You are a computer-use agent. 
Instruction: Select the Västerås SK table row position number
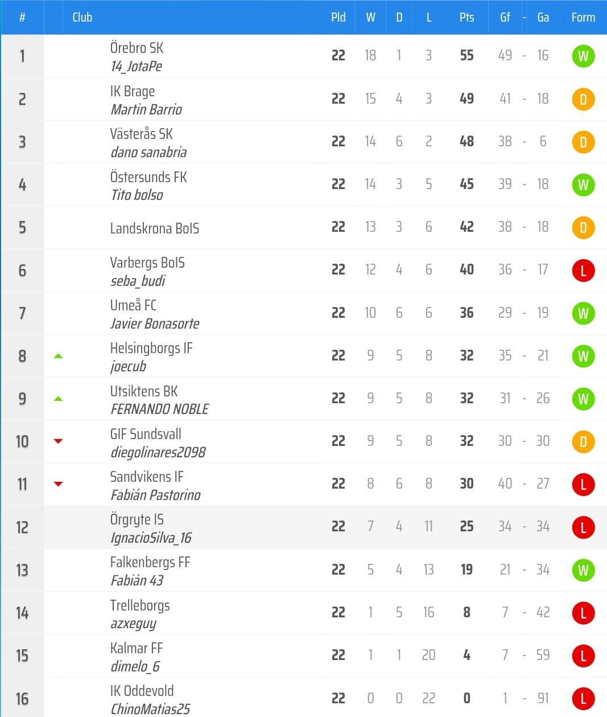pos(22,142)
